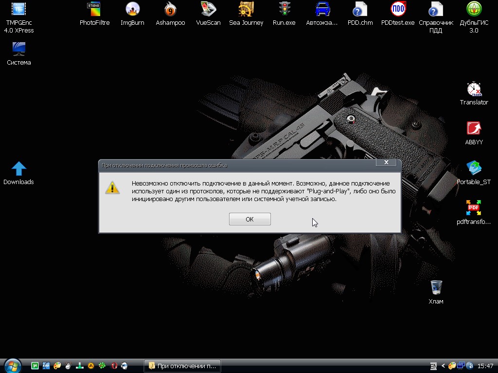Click the cow-head quick launch icon

(68, 366)
